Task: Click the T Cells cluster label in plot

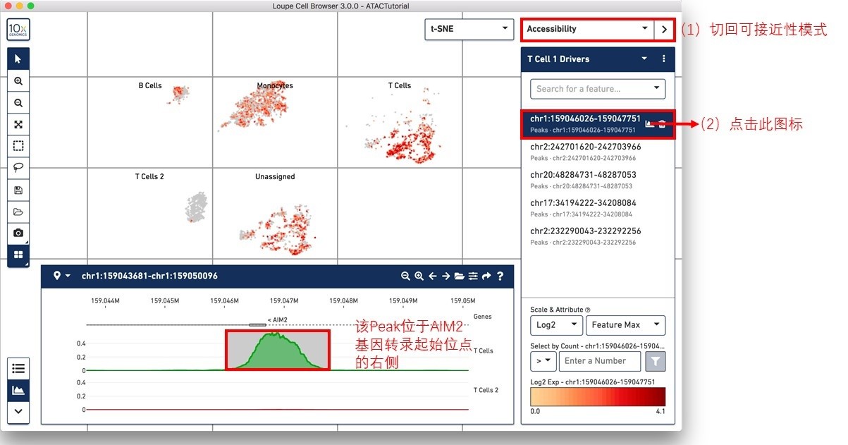Action: point(400,86)
